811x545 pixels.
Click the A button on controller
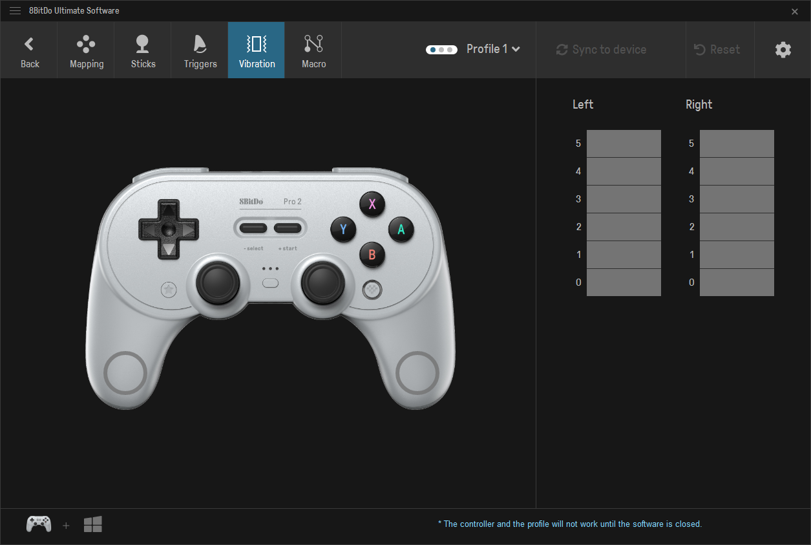[x=401, y=229]
